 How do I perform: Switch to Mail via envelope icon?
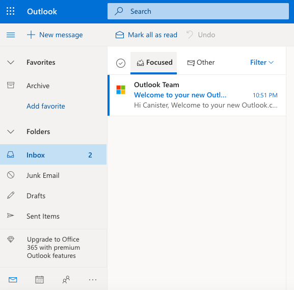(x=13, y=280)
